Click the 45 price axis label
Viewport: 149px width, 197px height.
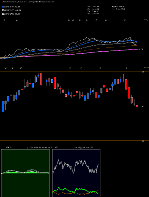coord(143,107)
